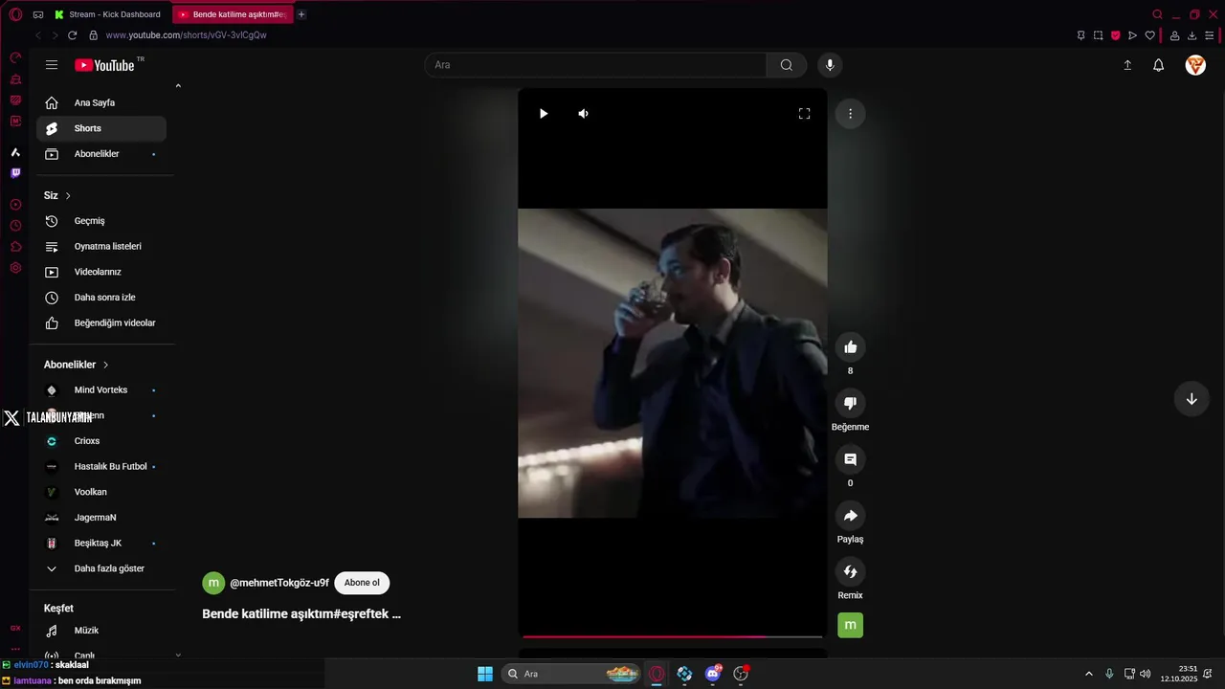Open Geçmiş history

pos(101,221)
